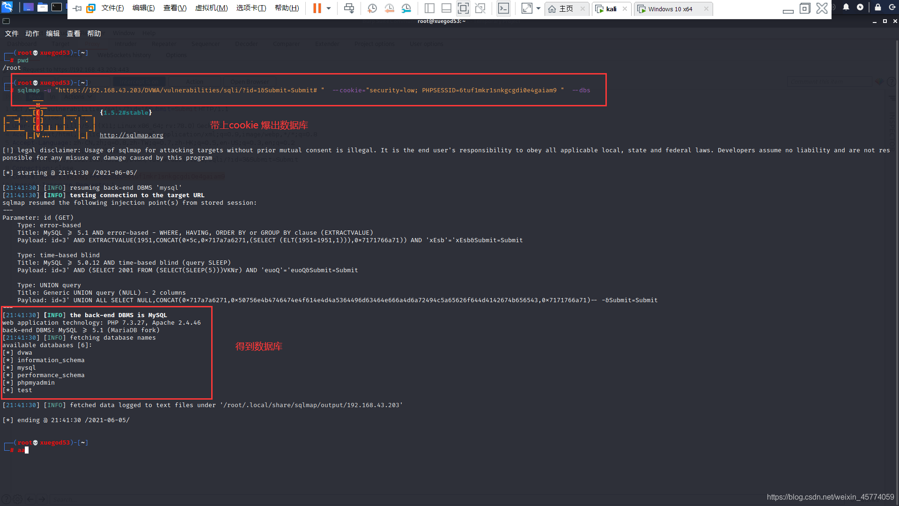Click the VMware toolbar pin icon

pyautogui.click(x=78, y=8)
